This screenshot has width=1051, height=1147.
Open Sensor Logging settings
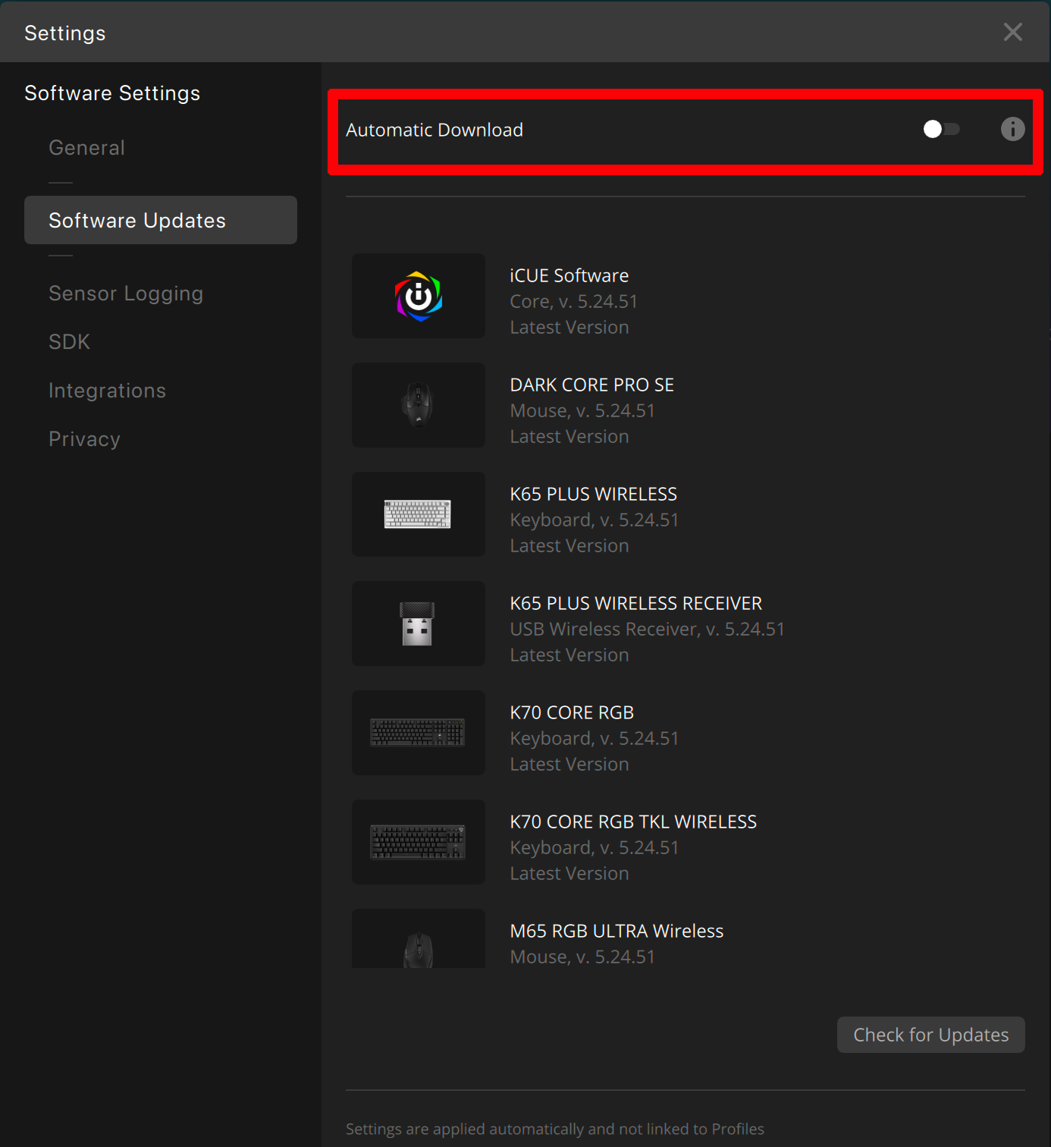(126, 294)
